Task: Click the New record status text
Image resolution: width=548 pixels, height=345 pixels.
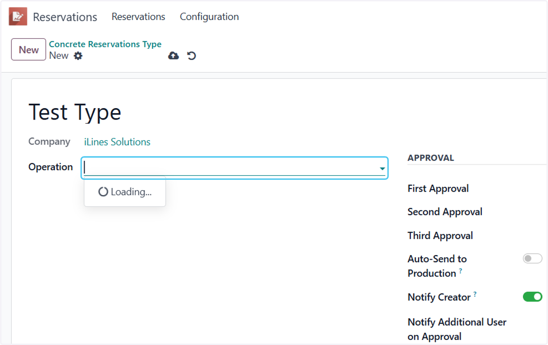Action: [x=59, y=56]
